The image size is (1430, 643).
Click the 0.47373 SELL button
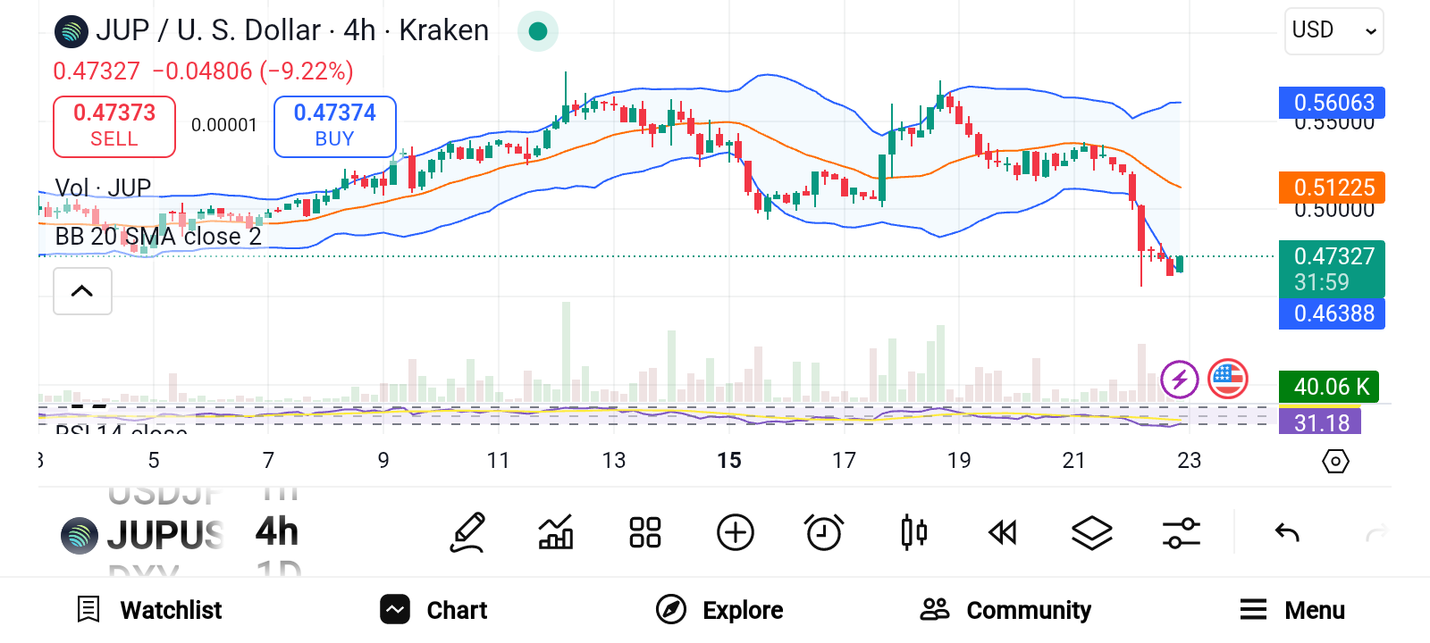coord(114,126)
